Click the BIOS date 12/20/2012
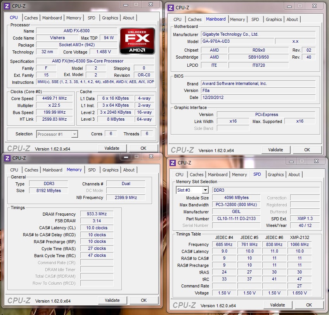Image resolution: width=329 pixels, height=315 pixels. click(258, 97)
